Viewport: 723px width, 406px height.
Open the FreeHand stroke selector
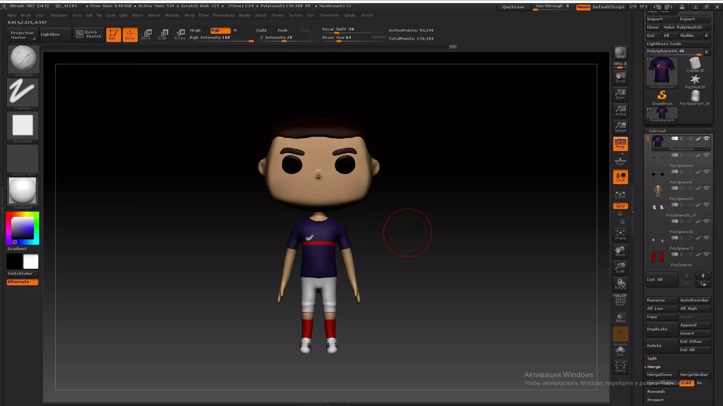pos(23,94)
